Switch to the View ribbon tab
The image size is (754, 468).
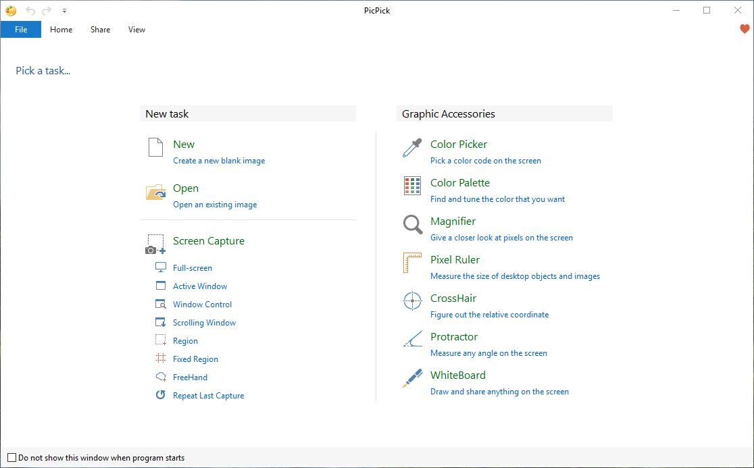[136, 30]
